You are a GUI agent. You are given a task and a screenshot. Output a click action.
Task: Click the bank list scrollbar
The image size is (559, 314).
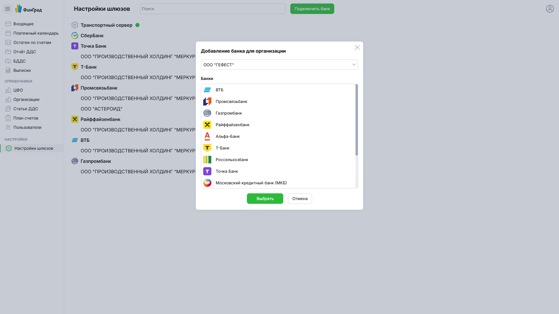356,120
